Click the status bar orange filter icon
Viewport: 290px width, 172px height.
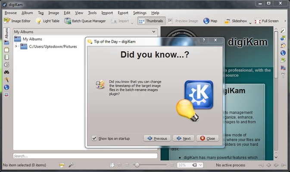(x=62, y=165)
